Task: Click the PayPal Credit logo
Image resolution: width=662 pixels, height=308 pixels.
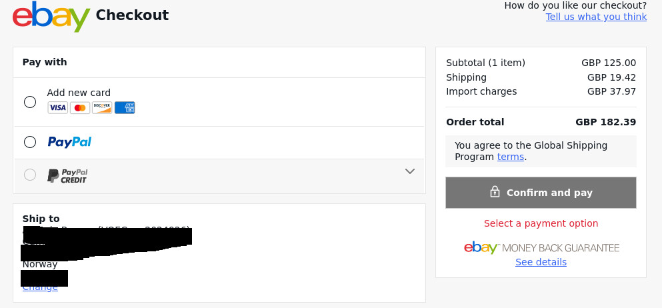Action: pos(67,176)
